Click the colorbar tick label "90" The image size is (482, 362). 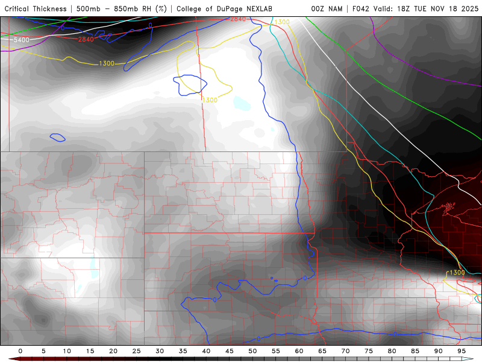pos(439,351)
